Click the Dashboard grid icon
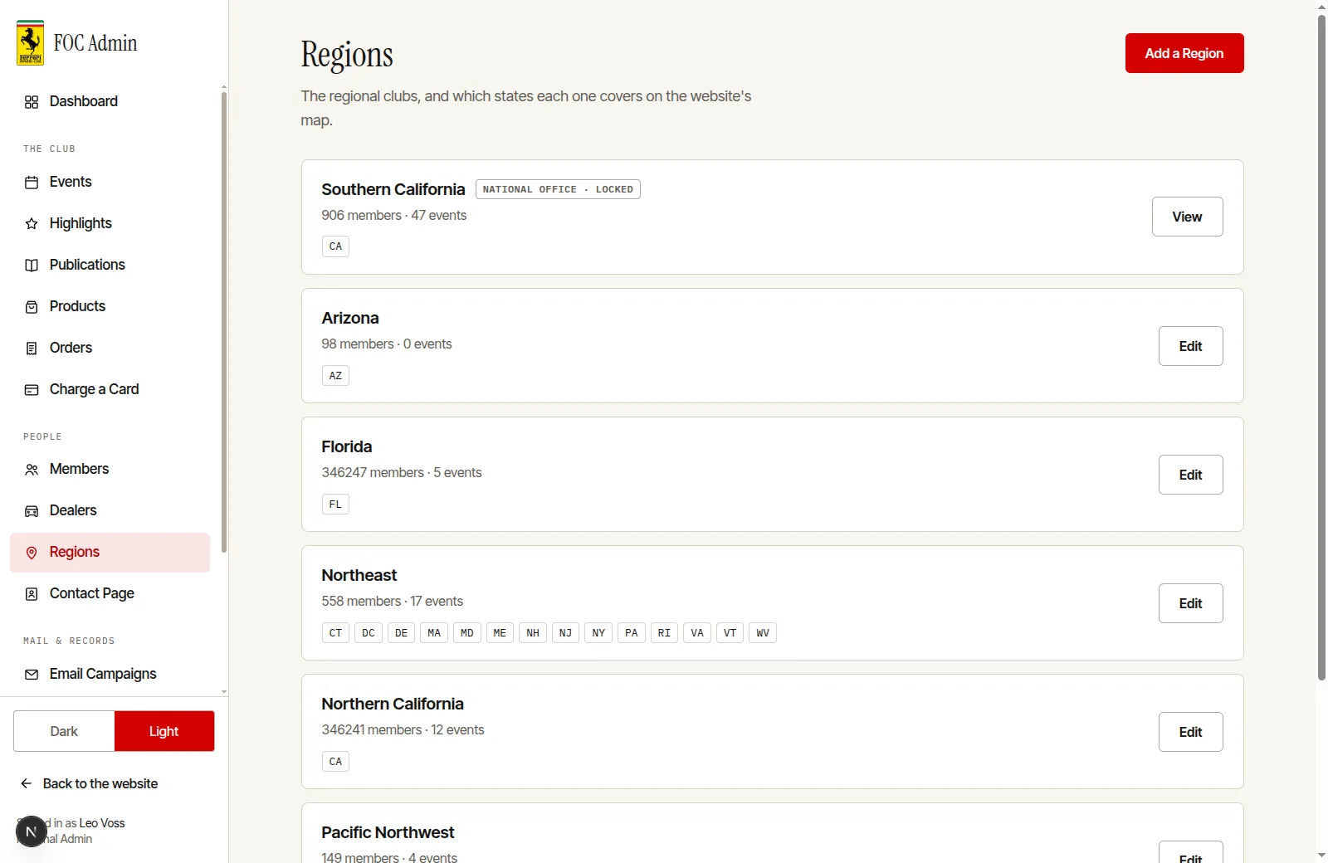Viewport: 1328px width, 863px height. [32, 102]
